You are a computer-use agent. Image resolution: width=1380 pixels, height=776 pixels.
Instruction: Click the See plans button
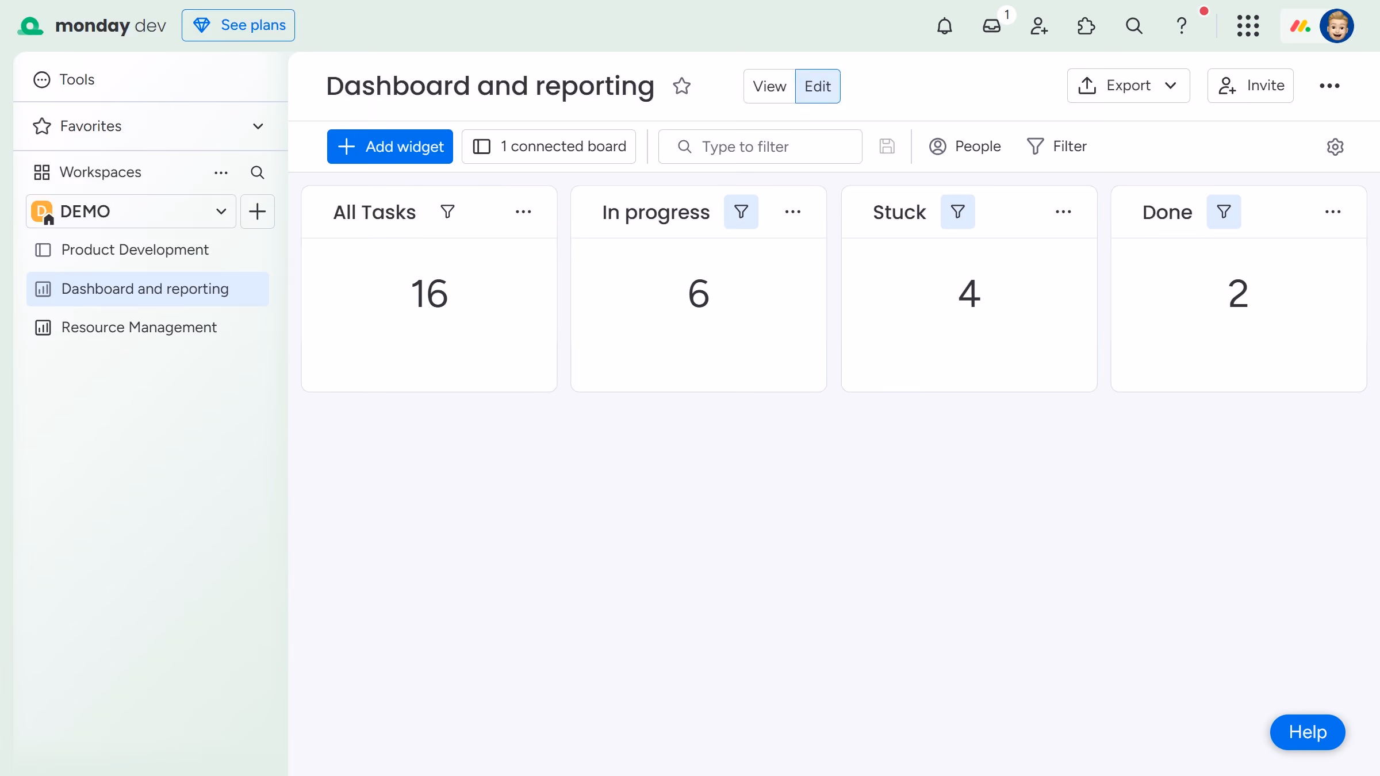pos(238,25)
